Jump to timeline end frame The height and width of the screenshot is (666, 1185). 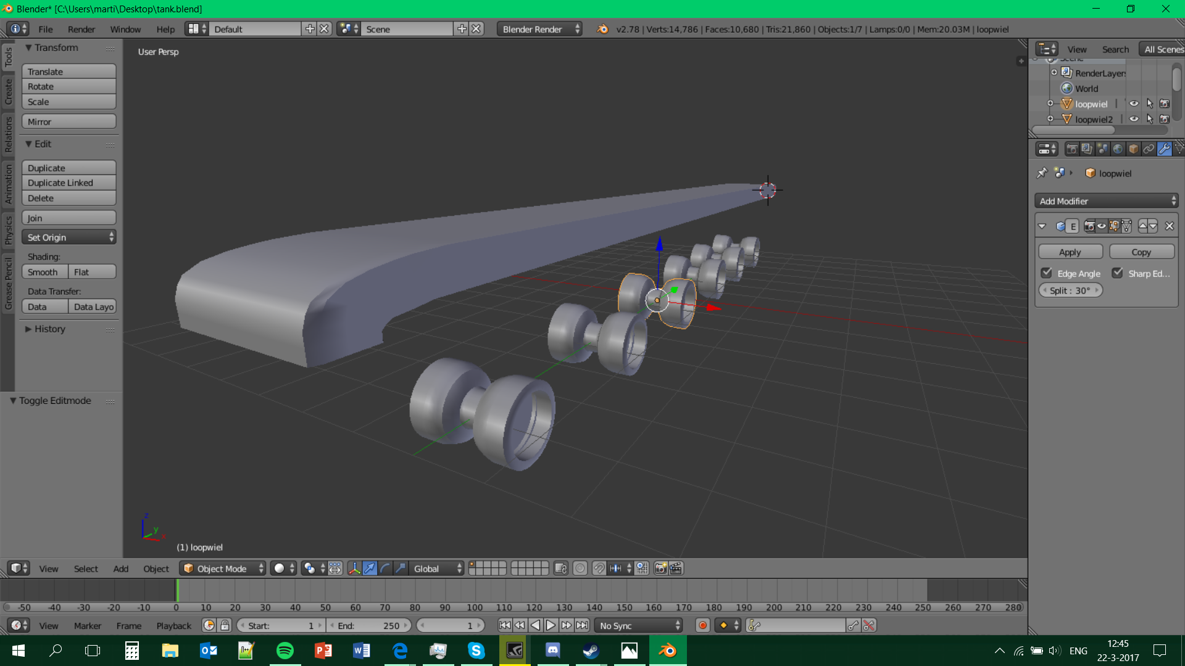click(582, 625)
